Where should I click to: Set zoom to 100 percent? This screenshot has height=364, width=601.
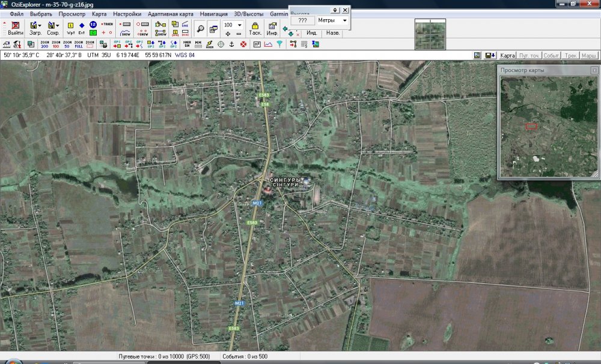56,44
